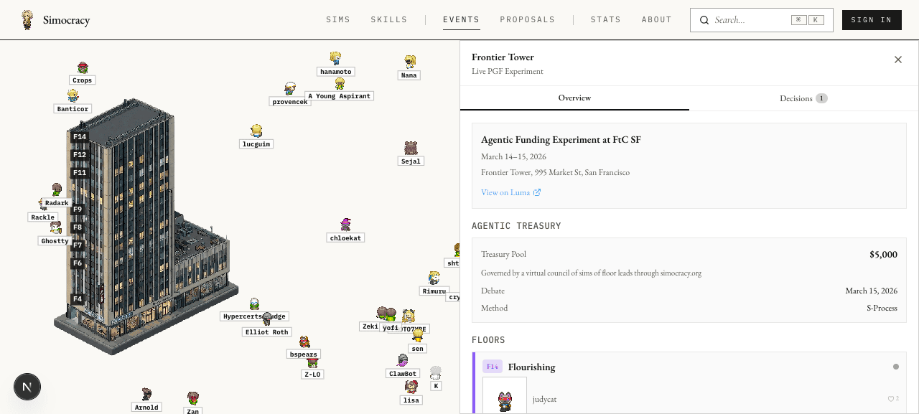Open the Overview tab

(x=574, y=98)
